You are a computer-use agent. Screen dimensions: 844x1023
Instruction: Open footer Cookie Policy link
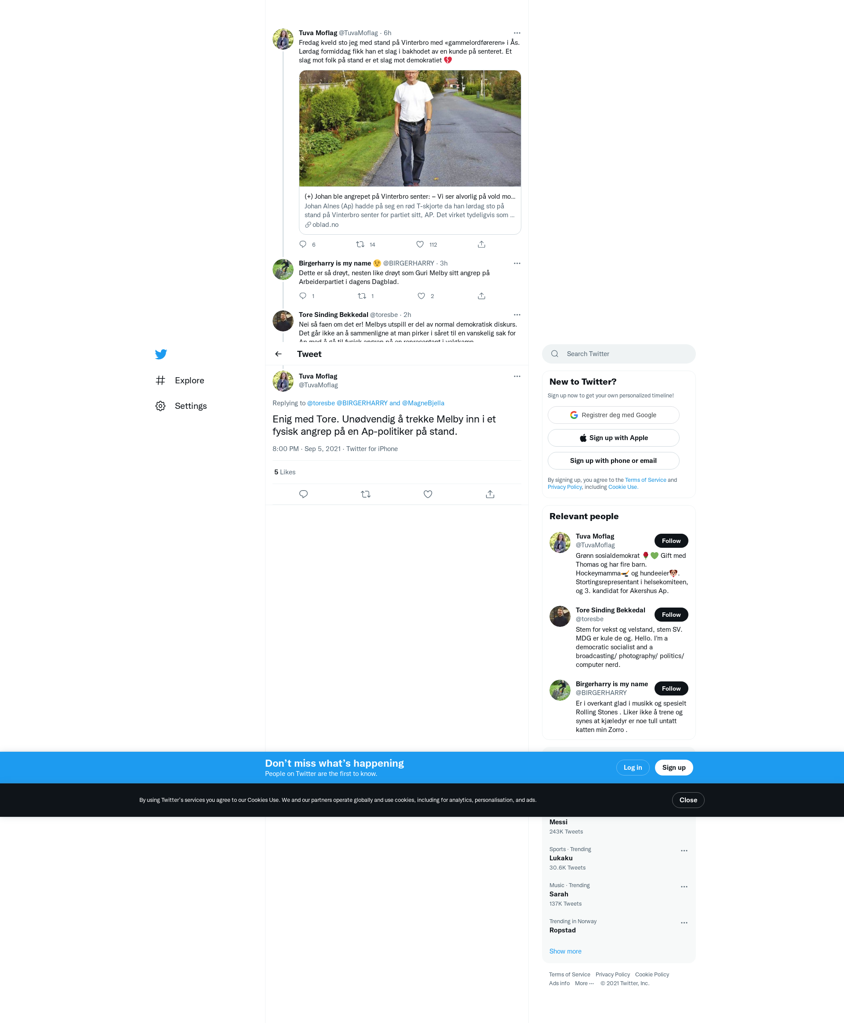pyautogui.click(x=652, y=974)
